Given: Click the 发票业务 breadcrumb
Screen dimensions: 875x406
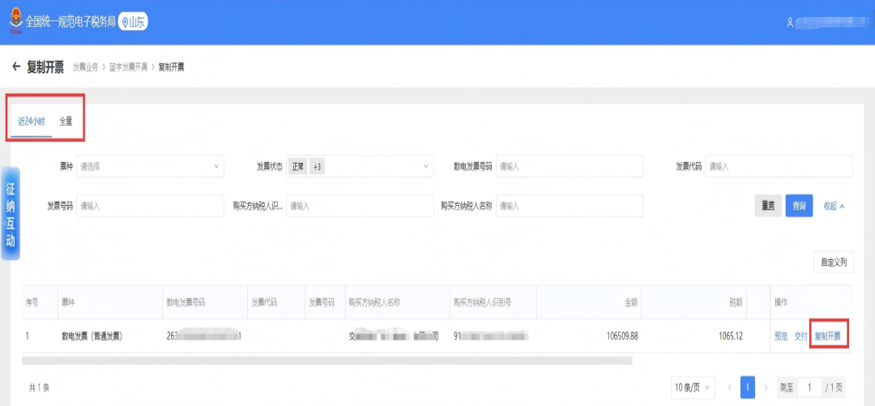Looking at the screenshot, I should pyautogui.click(x=85, y=67).
